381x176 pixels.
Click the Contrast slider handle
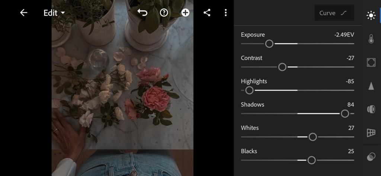[282, 67]
